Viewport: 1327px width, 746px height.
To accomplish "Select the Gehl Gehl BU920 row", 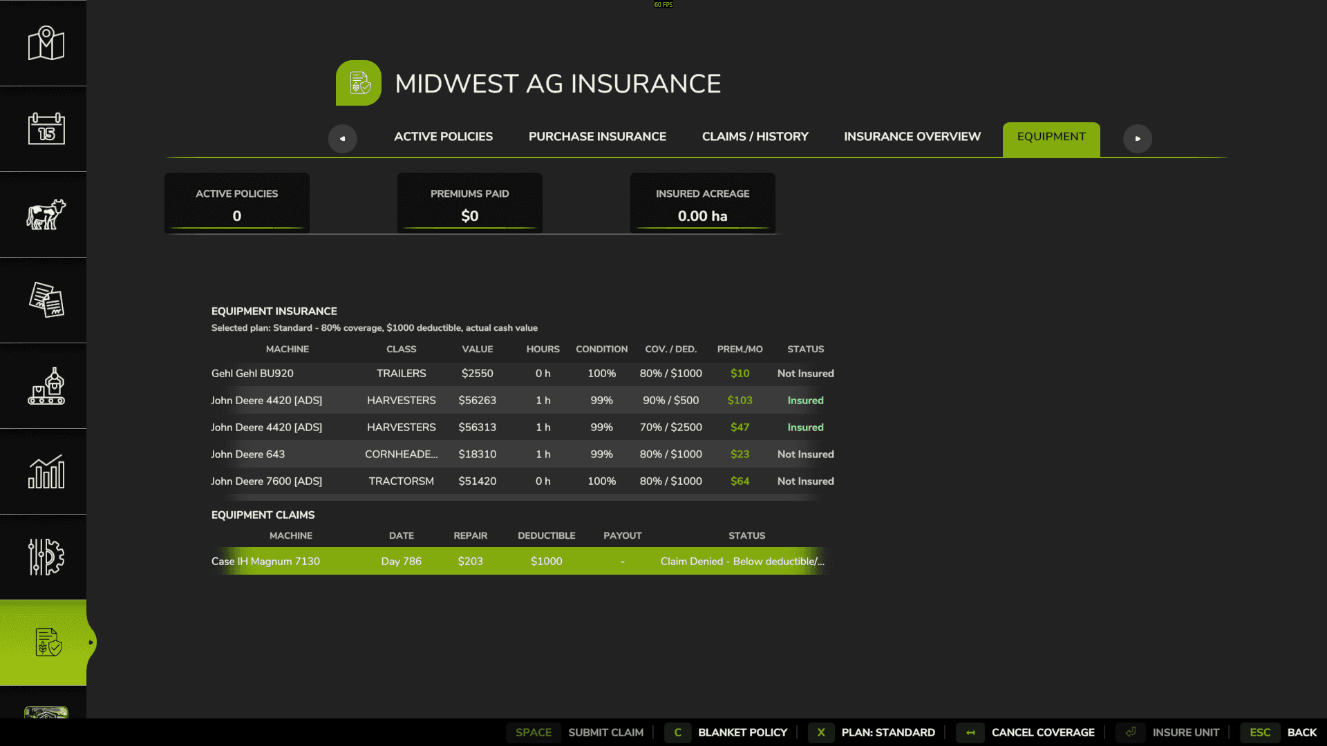I will (x=522, y=373).
